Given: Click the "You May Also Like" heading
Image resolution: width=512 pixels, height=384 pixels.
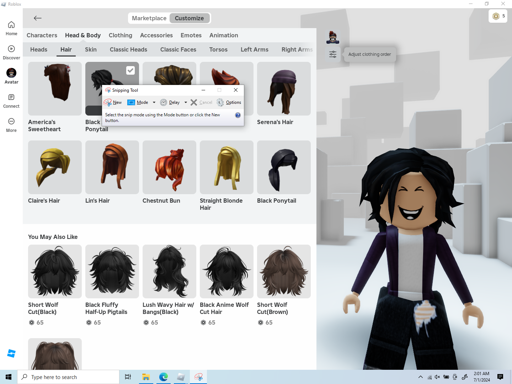Looking at the screenshot, I should click(53, 237).
